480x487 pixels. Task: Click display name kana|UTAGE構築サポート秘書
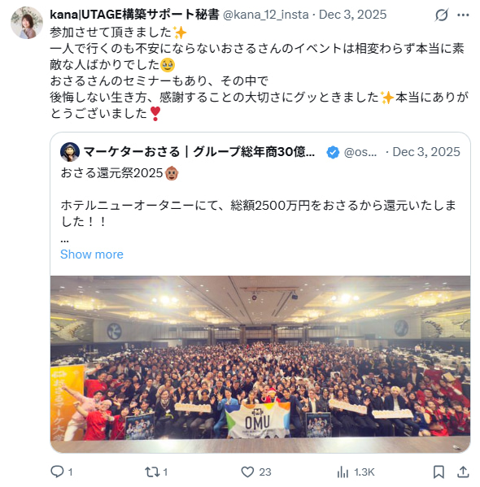(134, 15)
